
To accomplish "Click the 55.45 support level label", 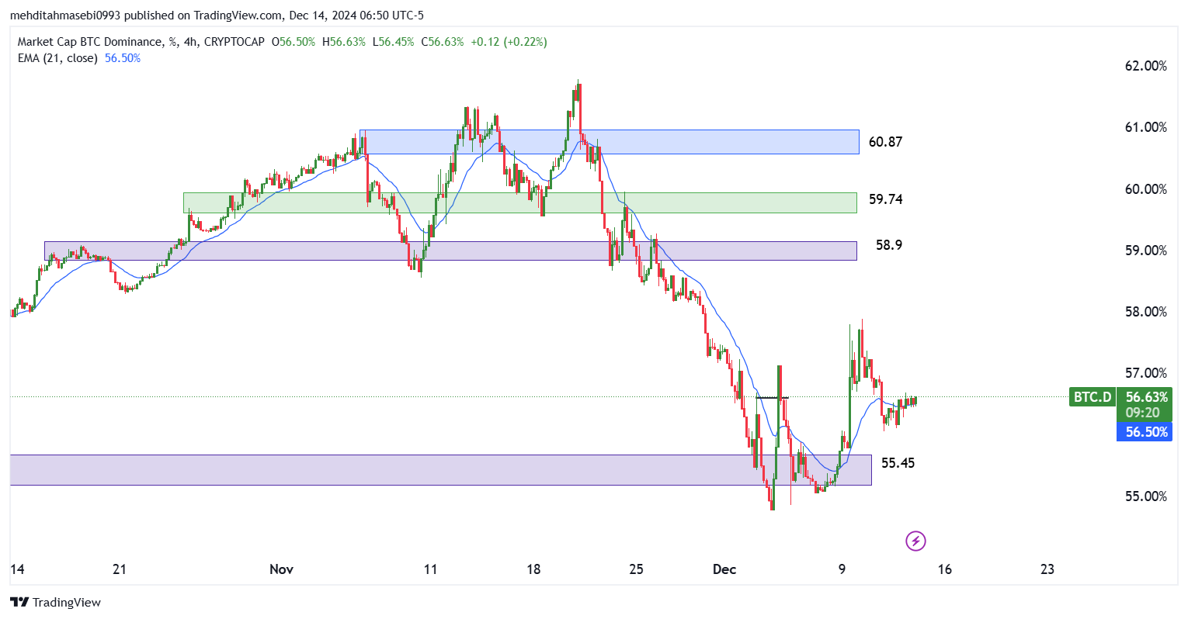I will pyautogui.click(x=898, y=463).
